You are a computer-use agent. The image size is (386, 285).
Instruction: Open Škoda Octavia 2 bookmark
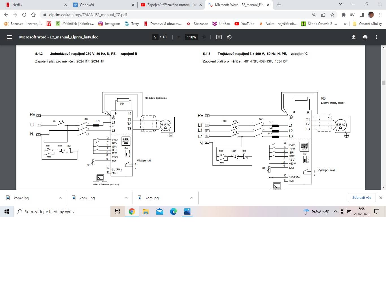click(x=319, y=24)
